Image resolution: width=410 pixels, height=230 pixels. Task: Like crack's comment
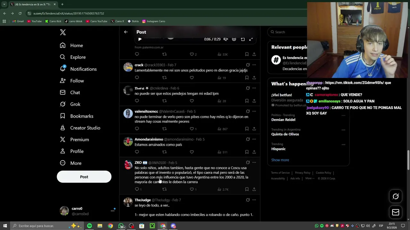coord(192,78)
